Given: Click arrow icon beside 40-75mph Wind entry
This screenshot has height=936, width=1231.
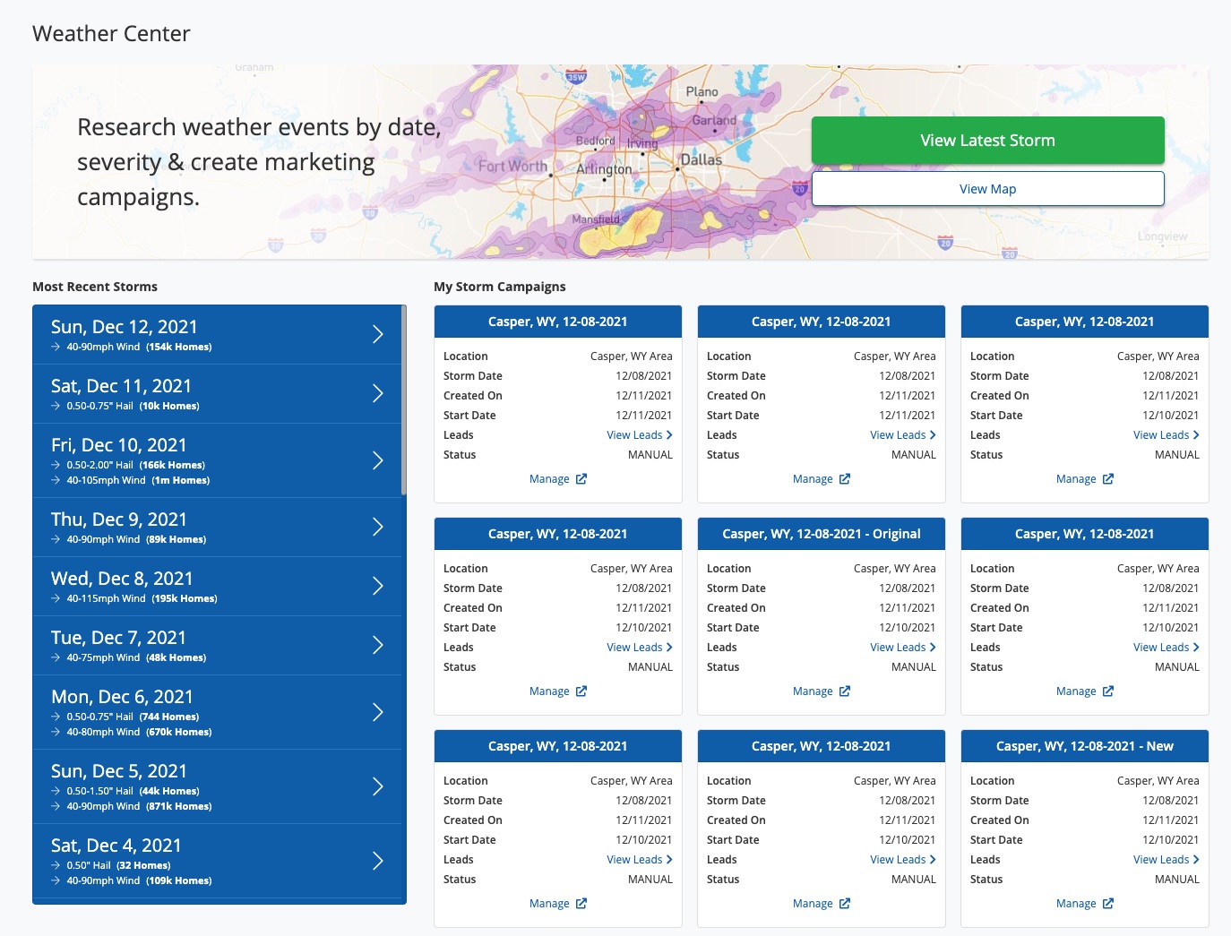Looking at the screenshot, I should pyautogui.click(x=56, y=657).
